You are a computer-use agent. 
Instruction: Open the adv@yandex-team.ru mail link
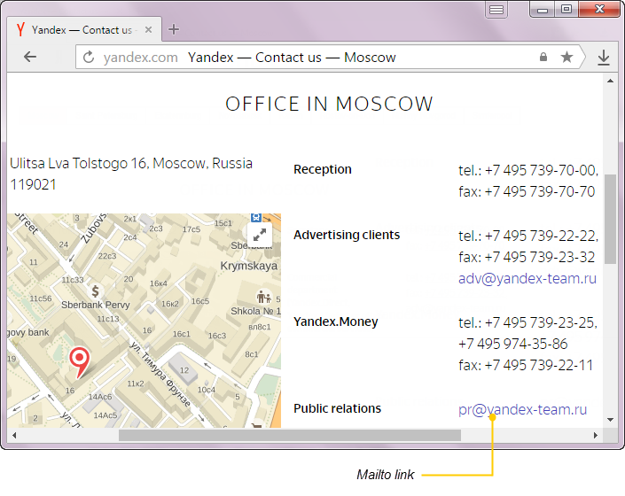527,278
